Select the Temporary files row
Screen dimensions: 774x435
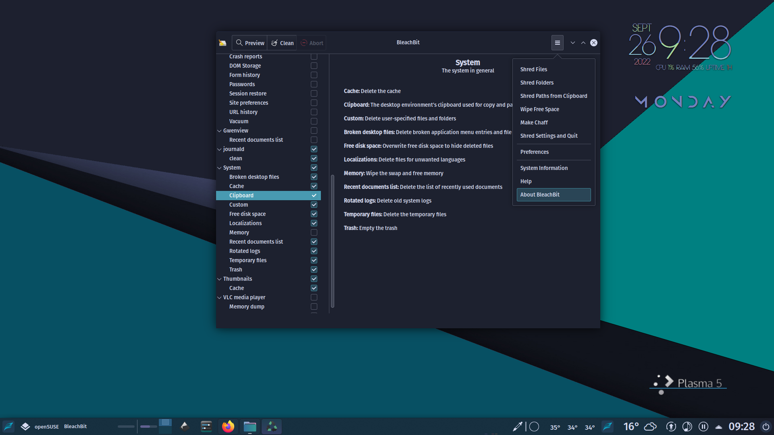tap(268, 260)
